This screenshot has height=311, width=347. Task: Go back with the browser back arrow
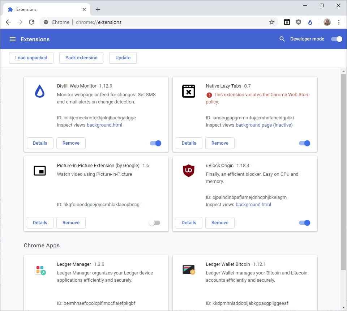[8, 22]
